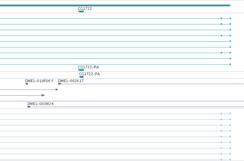Viewport: 244px width, 161px height.
Task: Click the DME1-019P06.F label
Action: tap(39, 81)
